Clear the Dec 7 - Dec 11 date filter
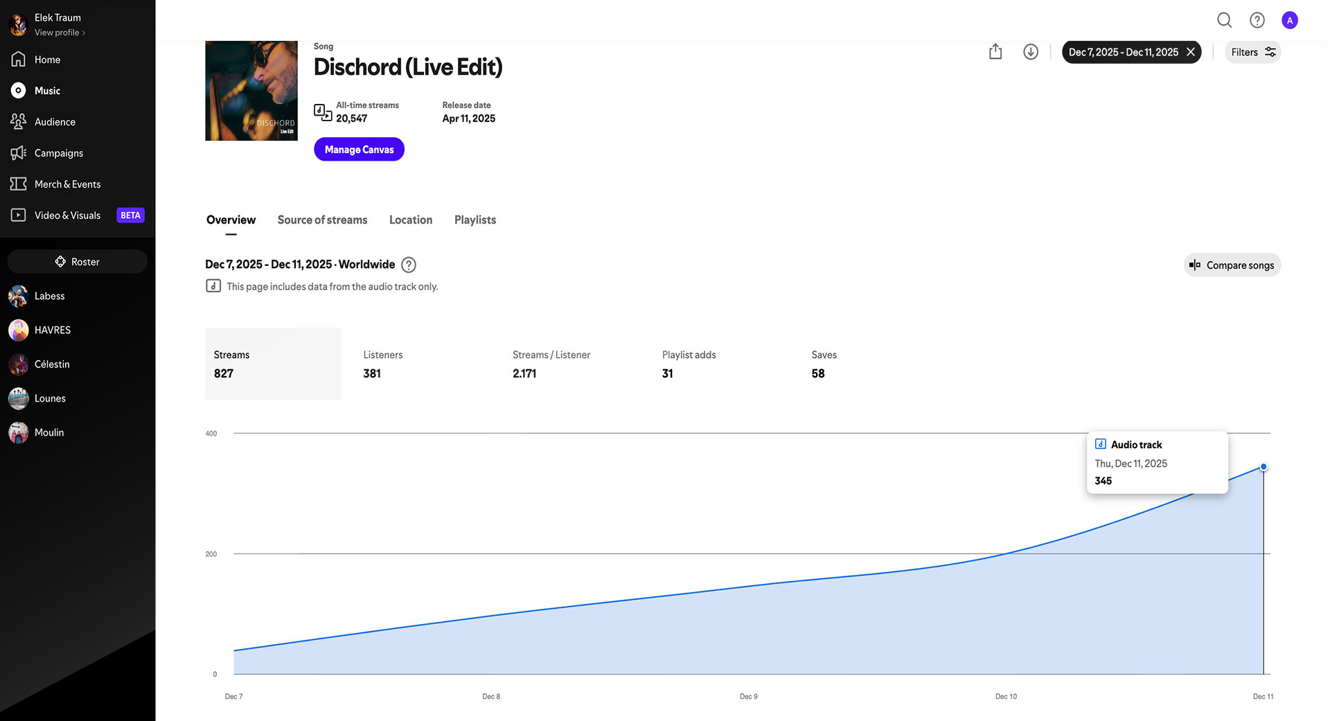The width and height of the screenshot is (1330, 721). 1191,52
